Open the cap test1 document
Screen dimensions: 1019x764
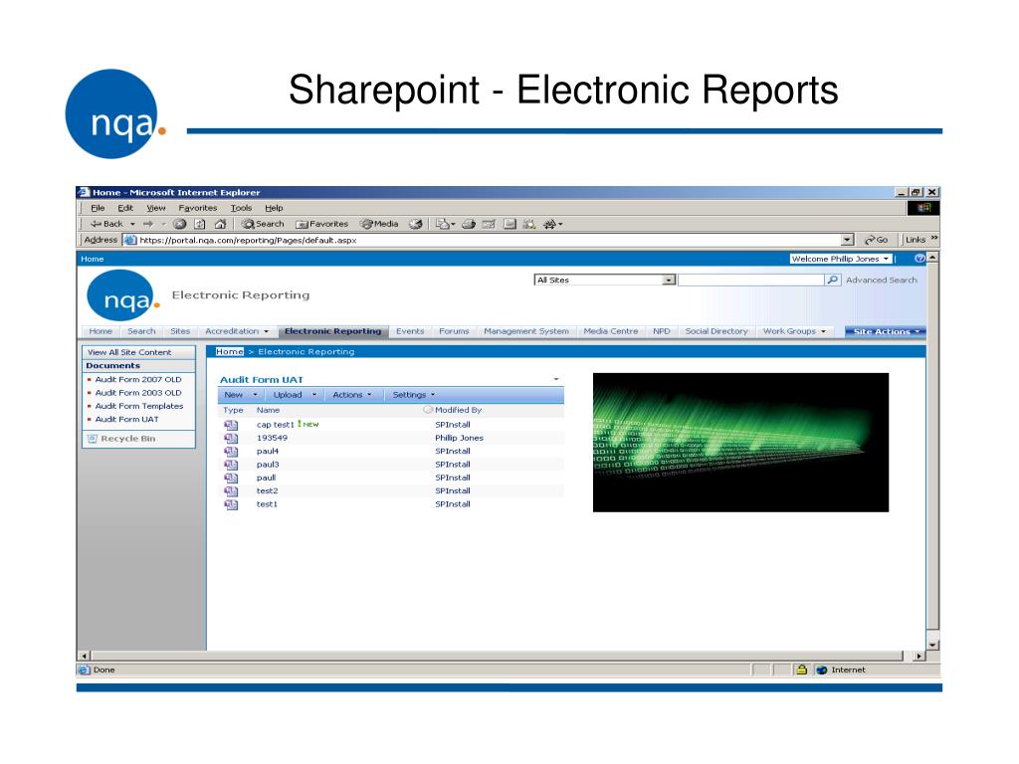275,425
